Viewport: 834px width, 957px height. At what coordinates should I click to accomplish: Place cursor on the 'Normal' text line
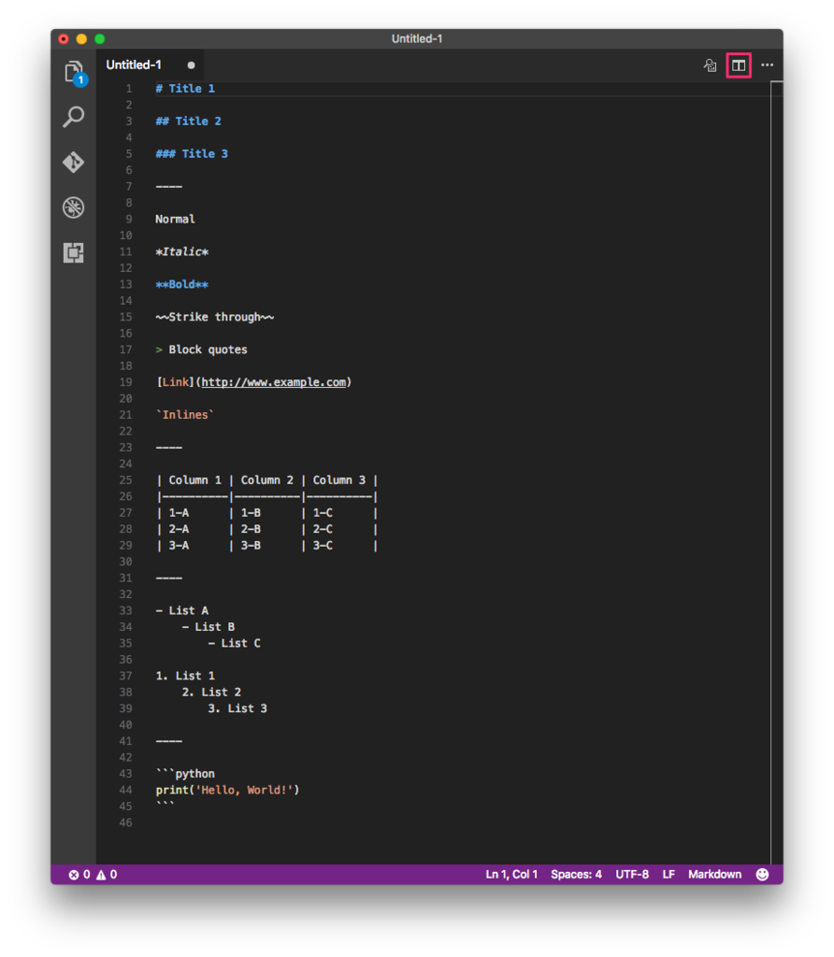pyautogui.click(x=175, y=219)
